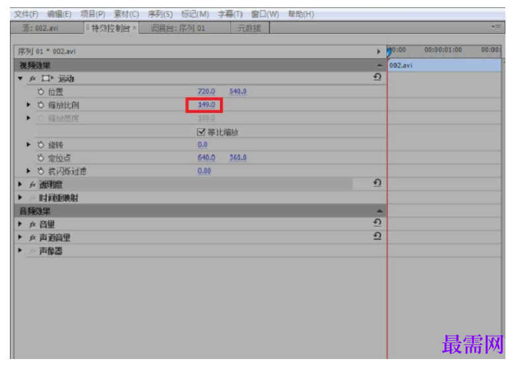Reset the 运动 effect
This screenshot has height=365, width=516.
[377, 77]
